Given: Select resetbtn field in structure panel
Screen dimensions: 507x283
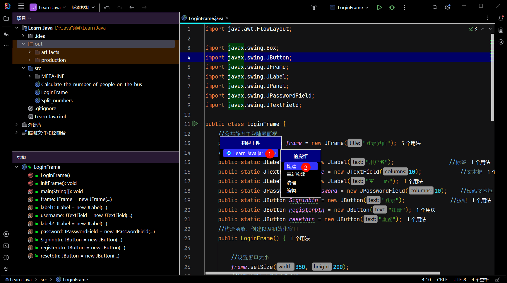Looking at the screenshot, I should (x=80, y=256).
